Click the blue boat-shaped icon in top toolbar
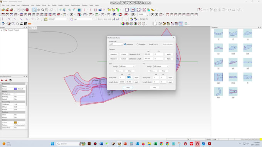 tap(100, 10)
